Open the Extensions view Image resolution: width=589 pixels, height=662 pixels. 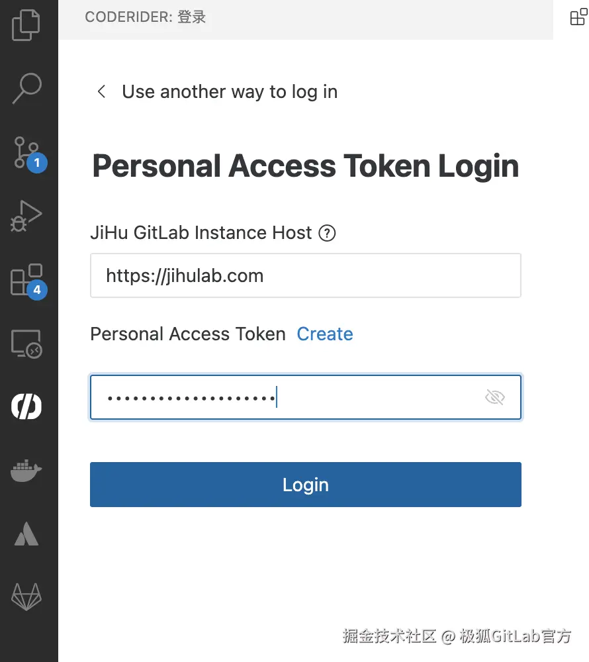pos(28,278)
